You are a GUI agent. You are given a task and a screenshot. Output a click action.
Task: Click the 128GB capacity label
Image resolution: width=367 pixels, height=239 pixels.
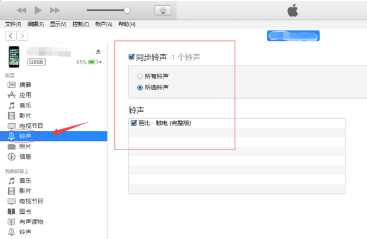coord(36,62)
